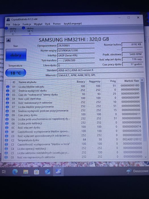Click status circle for attribute C4
The image size is (149, 199).
[x=6, y=149]
